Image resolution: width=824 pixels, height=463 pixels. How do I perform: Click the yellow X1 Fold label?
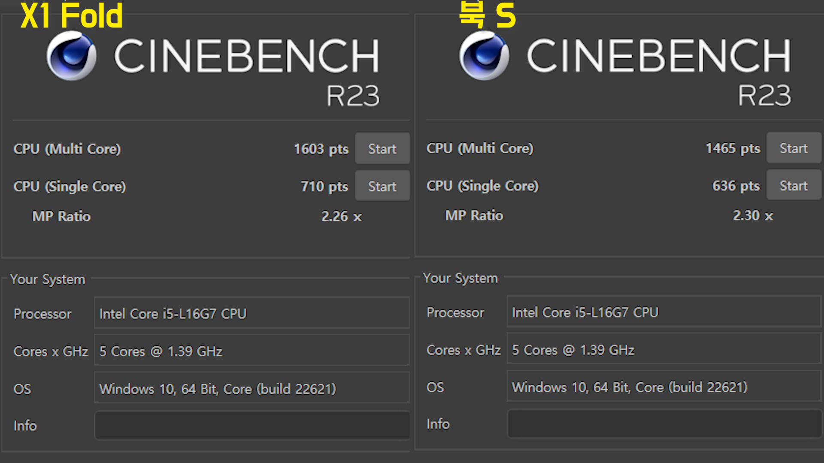[72, 16]
